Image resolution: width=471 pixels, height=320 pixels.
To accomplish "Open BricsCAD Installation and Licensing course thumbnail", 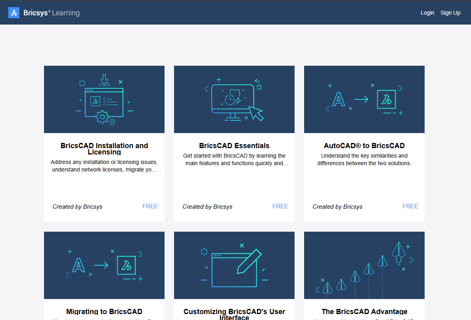I will click(x=104, y=99).
